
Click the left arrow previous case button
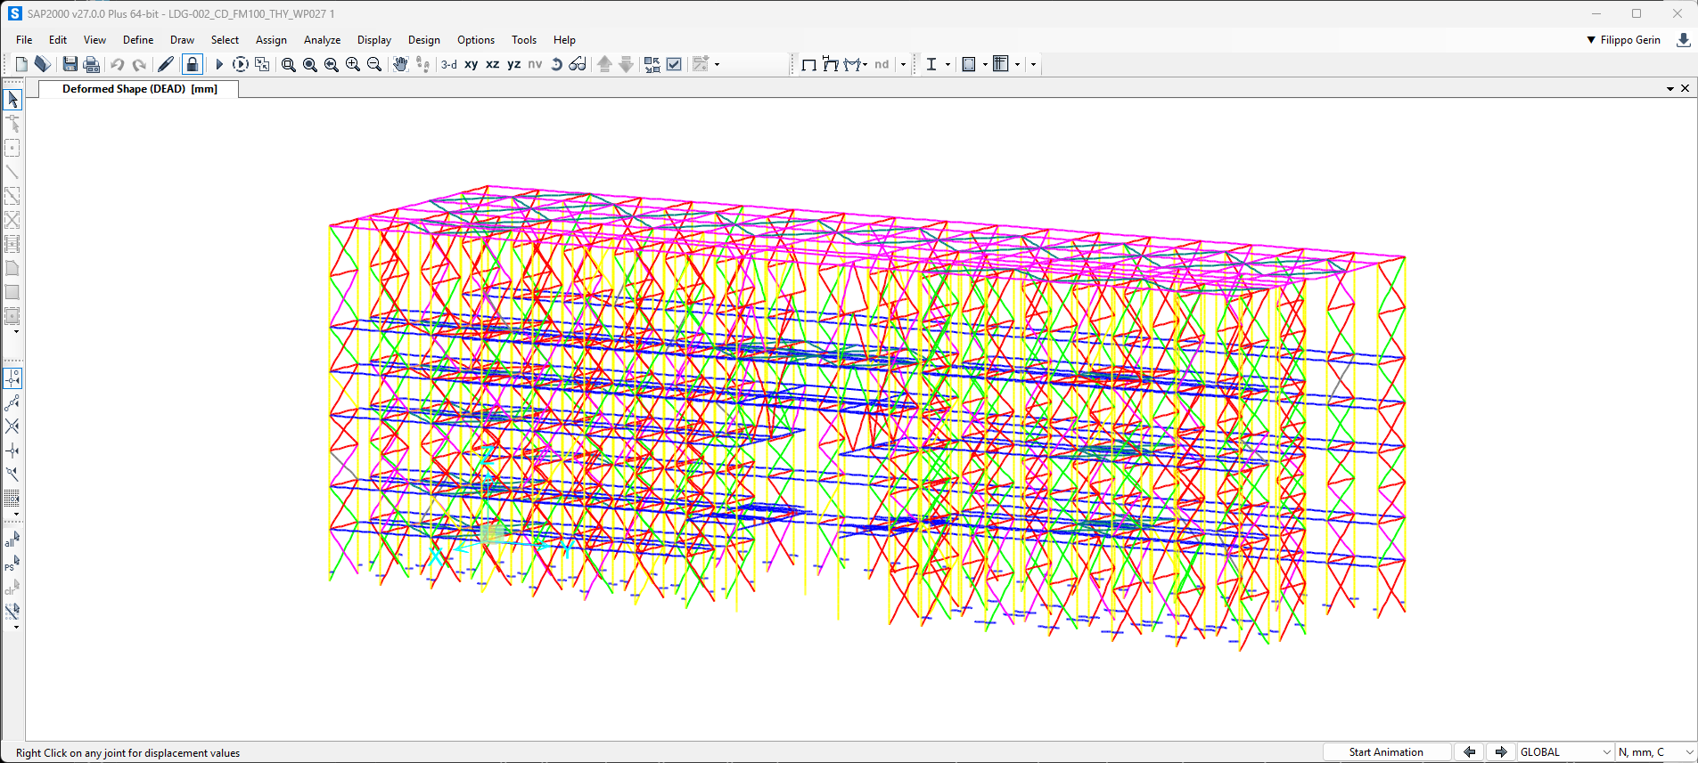[x=1470, y=752]
